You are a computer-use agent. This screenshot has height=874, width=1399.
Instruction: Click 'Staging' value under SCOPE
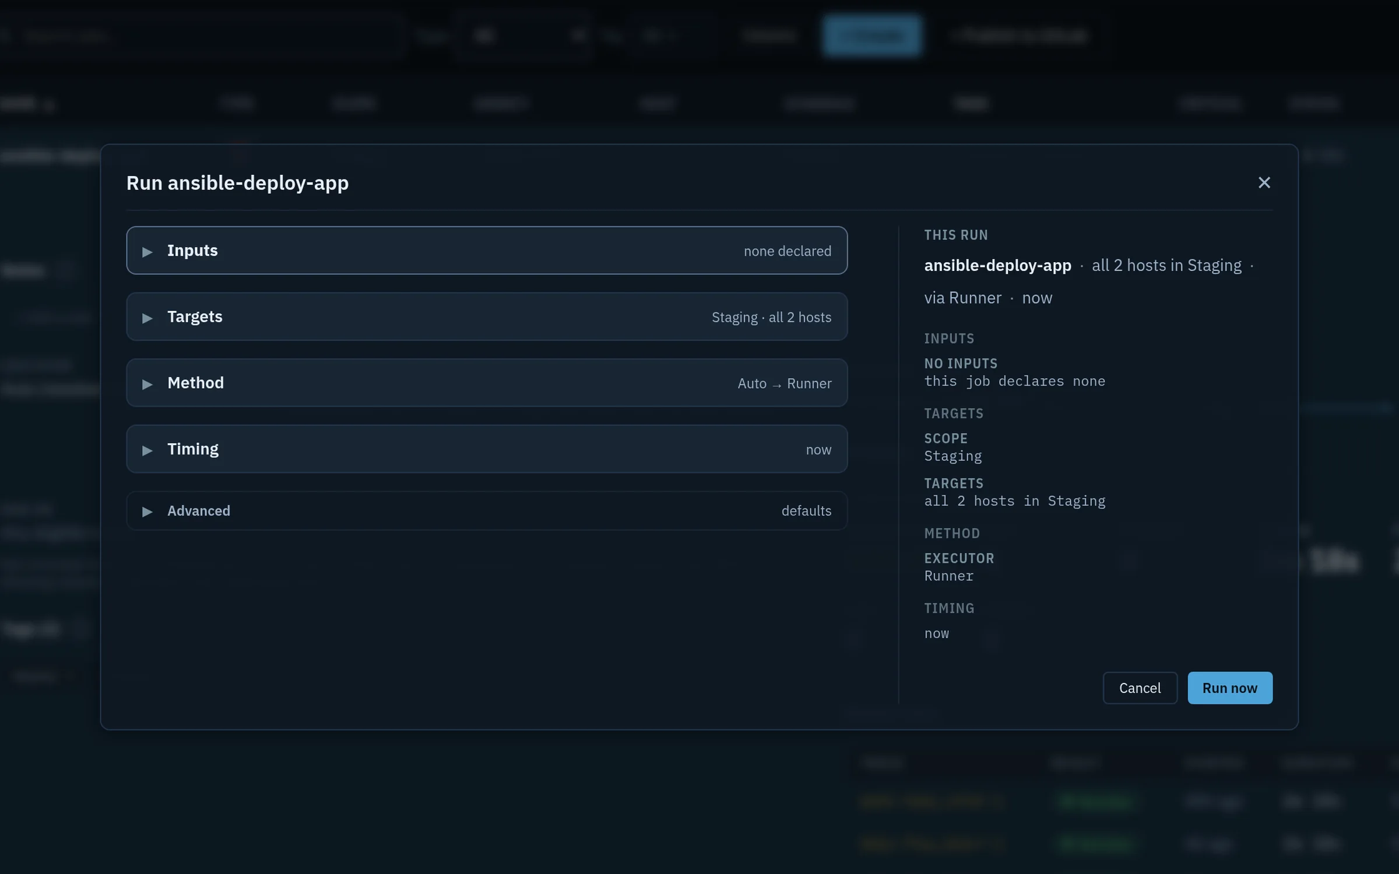952,456
